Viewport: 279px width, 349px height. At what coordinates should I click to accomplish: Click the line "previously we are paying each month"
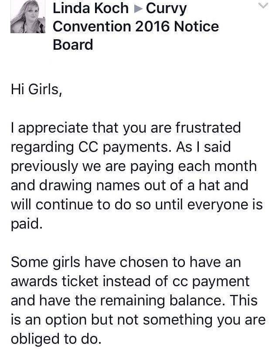[134, 167]
